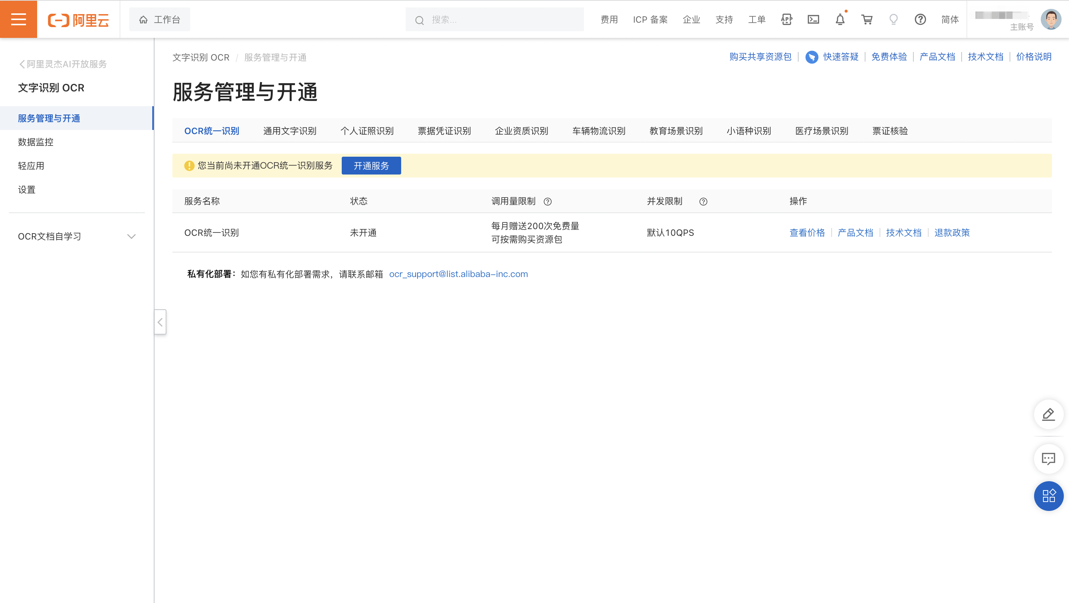Click the floating edit feedback pencil icon
The image size is (1069, 603).
click(x=1049, y=414)
